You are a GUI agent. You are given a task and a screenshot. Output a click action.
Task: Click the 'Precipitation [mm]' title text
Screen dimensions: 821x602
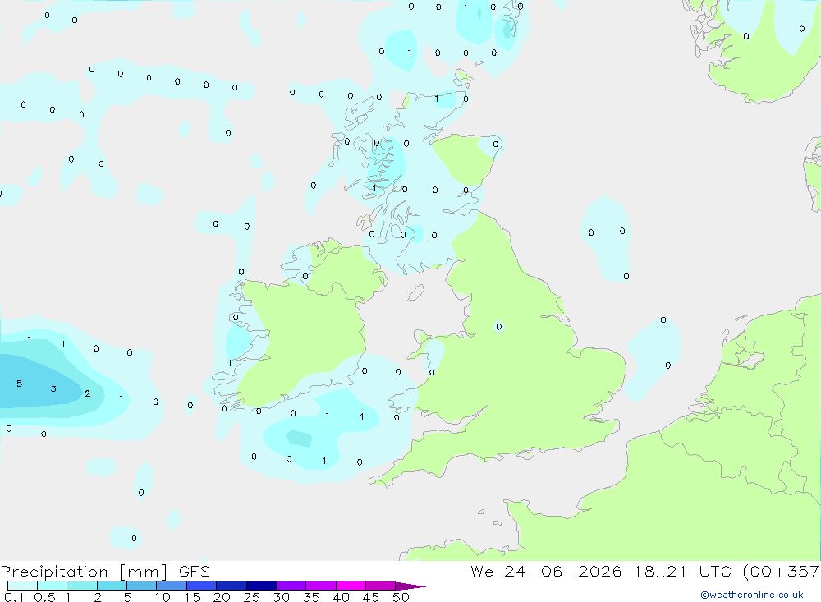click(84, 572)
